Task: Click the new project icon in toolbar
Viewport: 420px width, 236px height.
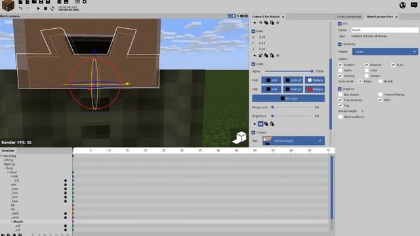Action: tap(20, 2)
